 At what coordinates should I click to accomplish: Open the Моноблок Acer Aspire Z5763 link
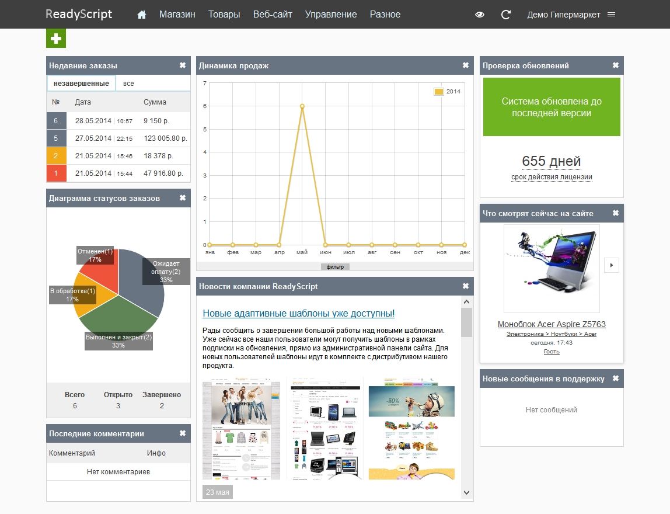click(552, 324)
